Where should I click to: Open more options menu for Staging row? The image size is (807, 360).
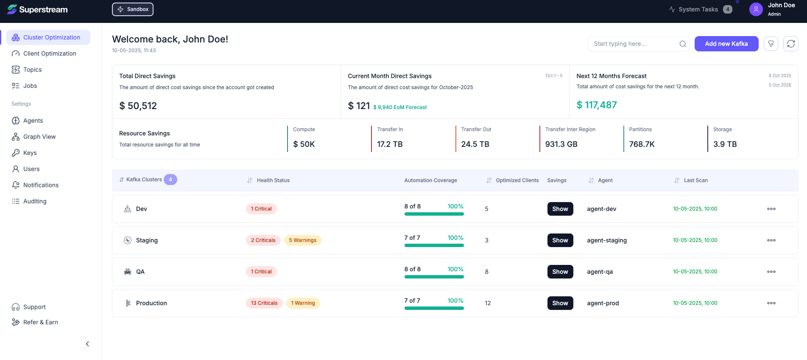pos(771,240)
